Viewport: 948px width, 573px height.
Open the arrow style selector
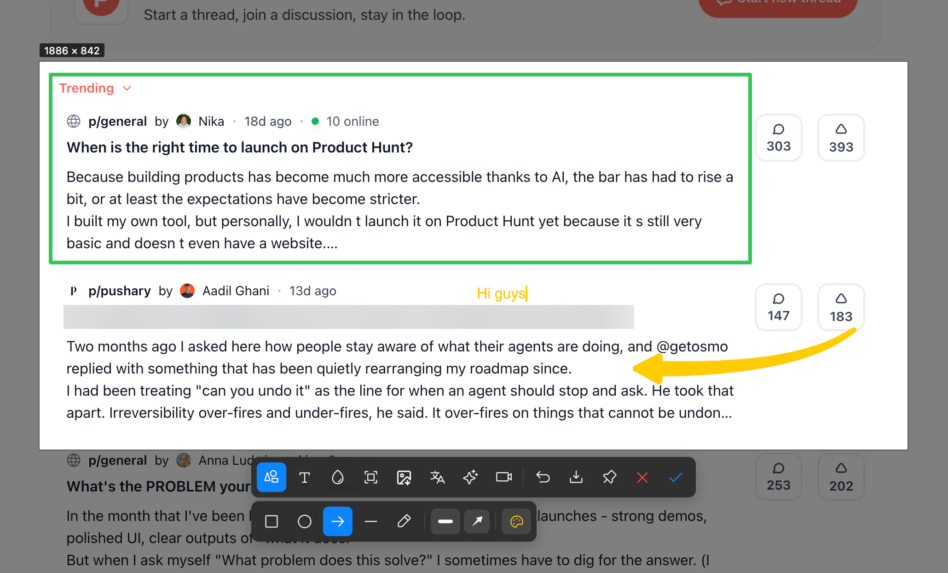[x=477, y=521]
